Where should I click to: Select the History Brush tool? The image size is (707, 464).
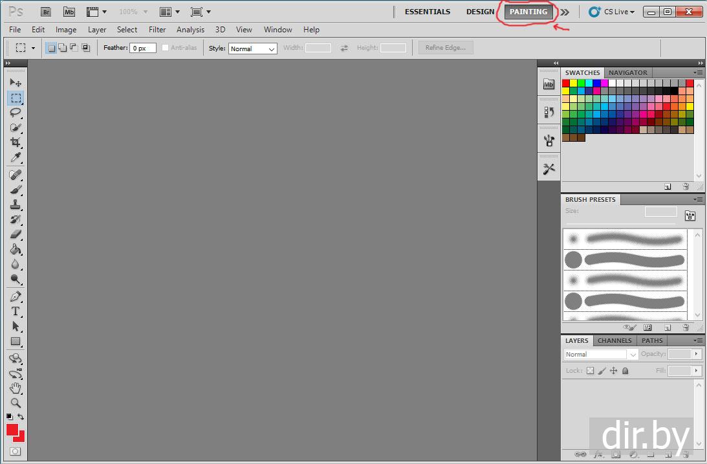(x=16, y=219)
